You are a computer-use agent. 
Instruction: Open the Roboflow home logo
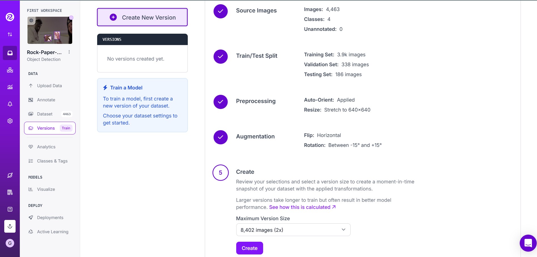10,17
